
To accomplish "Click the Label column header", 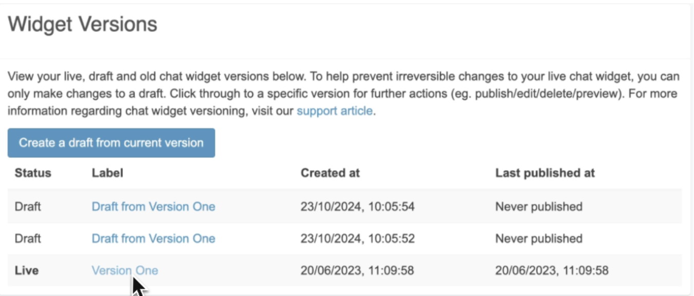I will [107, 173].
